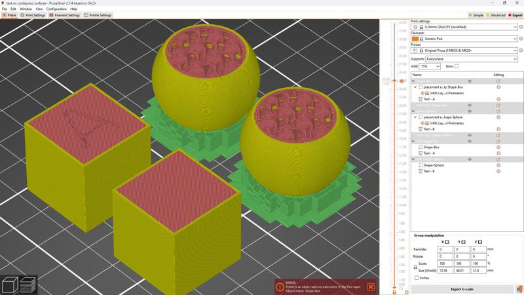Switch to the Printer Settings tab
524x295 pixels.
98,15
